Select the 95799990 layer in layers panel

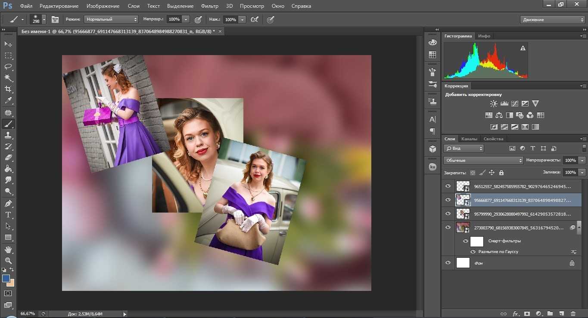tap(521, 214)
